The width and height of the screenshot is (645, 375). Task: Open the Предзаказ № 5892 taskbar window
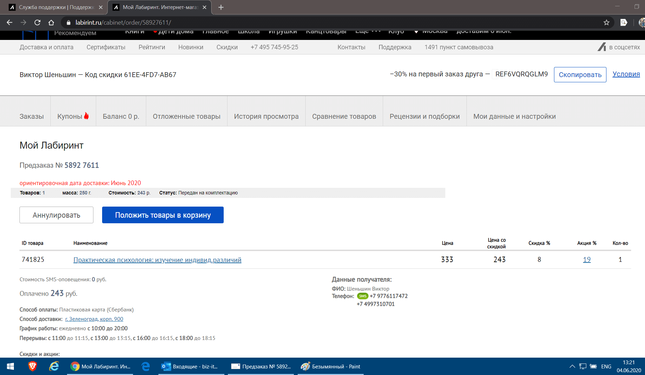(261, 366)
